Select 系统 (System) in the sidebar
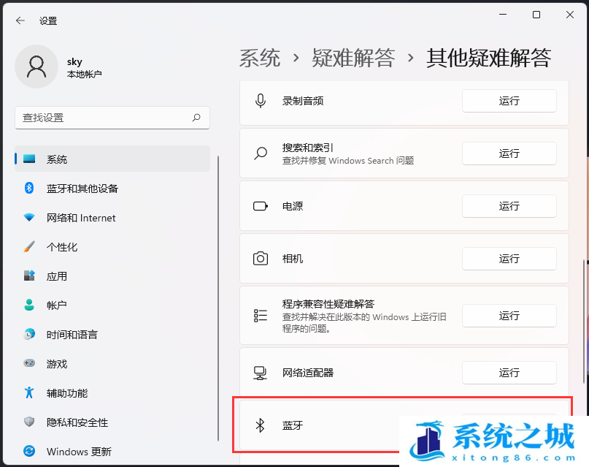This screenshot has width=589, height=467. tap(57, 159)
